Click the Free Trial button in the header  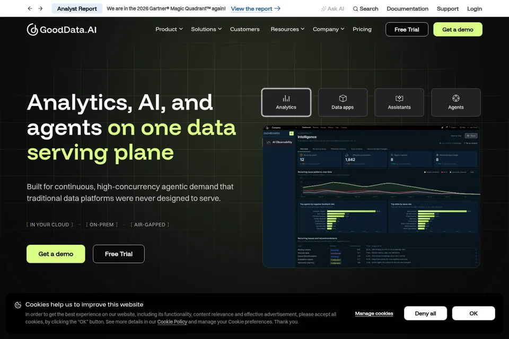pos(407,30)
